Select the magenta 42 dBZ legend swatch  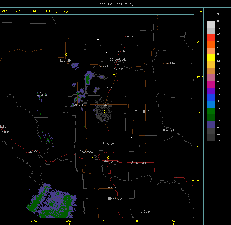click(x=211, y=84)
